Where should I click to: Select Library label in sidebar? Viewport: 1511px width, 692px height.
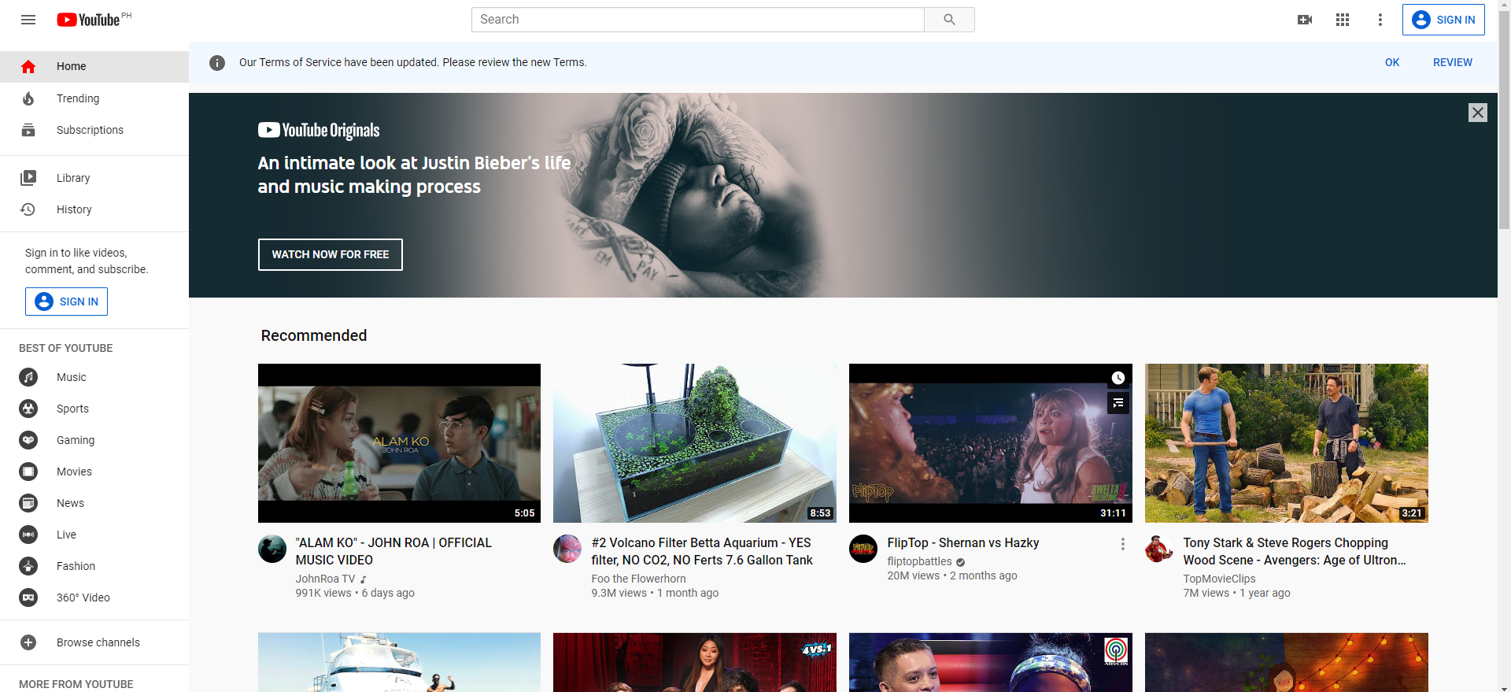click(73, 178)
